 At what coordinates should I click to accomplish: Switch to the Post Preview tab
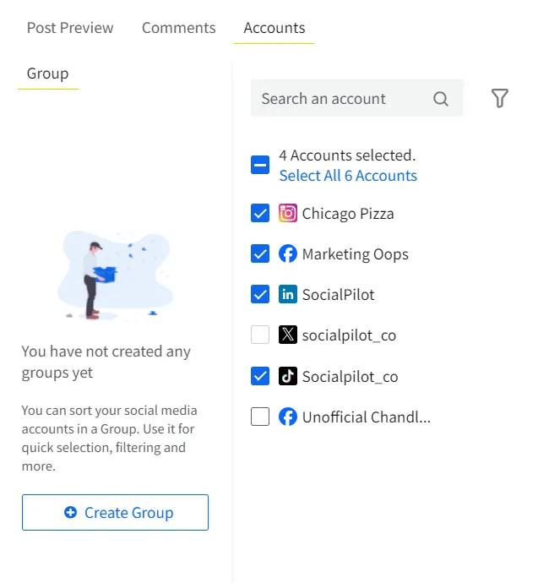[x=70, y=28]
